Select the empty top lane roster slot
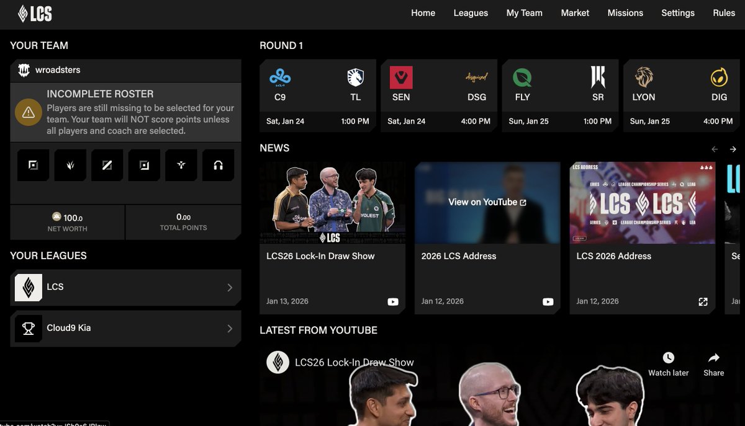745x426 pixels. [x=33, y=165]
